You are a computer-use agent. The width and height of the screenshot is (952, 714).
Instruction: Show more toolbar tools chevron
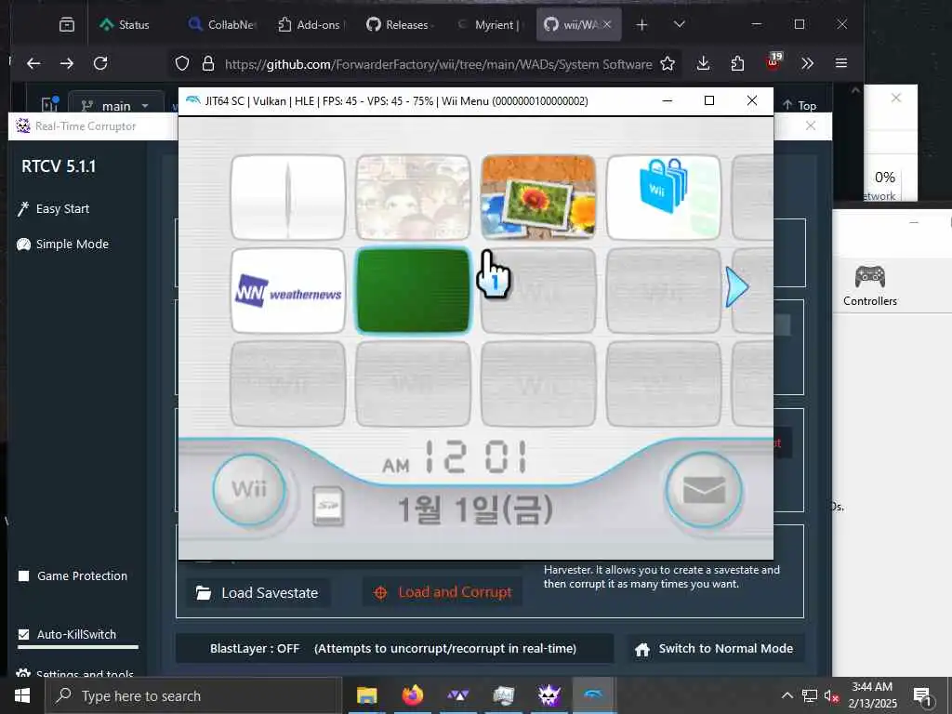pyautogui.click(x=807, y=63)
